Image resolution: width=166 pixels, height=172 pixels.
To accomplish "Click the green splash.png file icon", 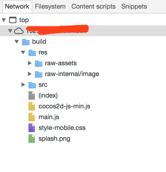I will pos(32,139).
